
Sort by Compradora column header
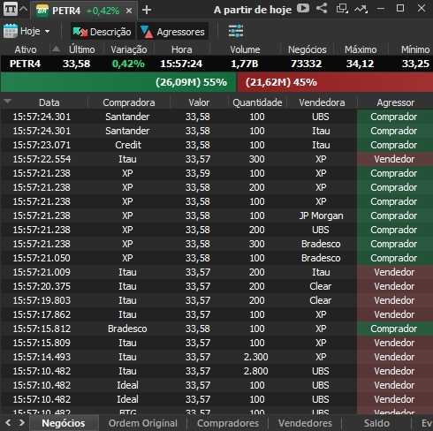tap(129, 102)
